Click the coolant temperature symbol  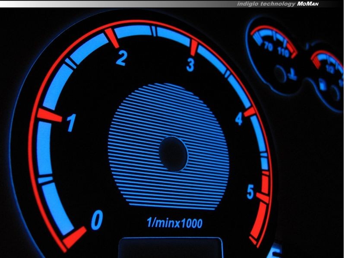(x=293, y=75)
